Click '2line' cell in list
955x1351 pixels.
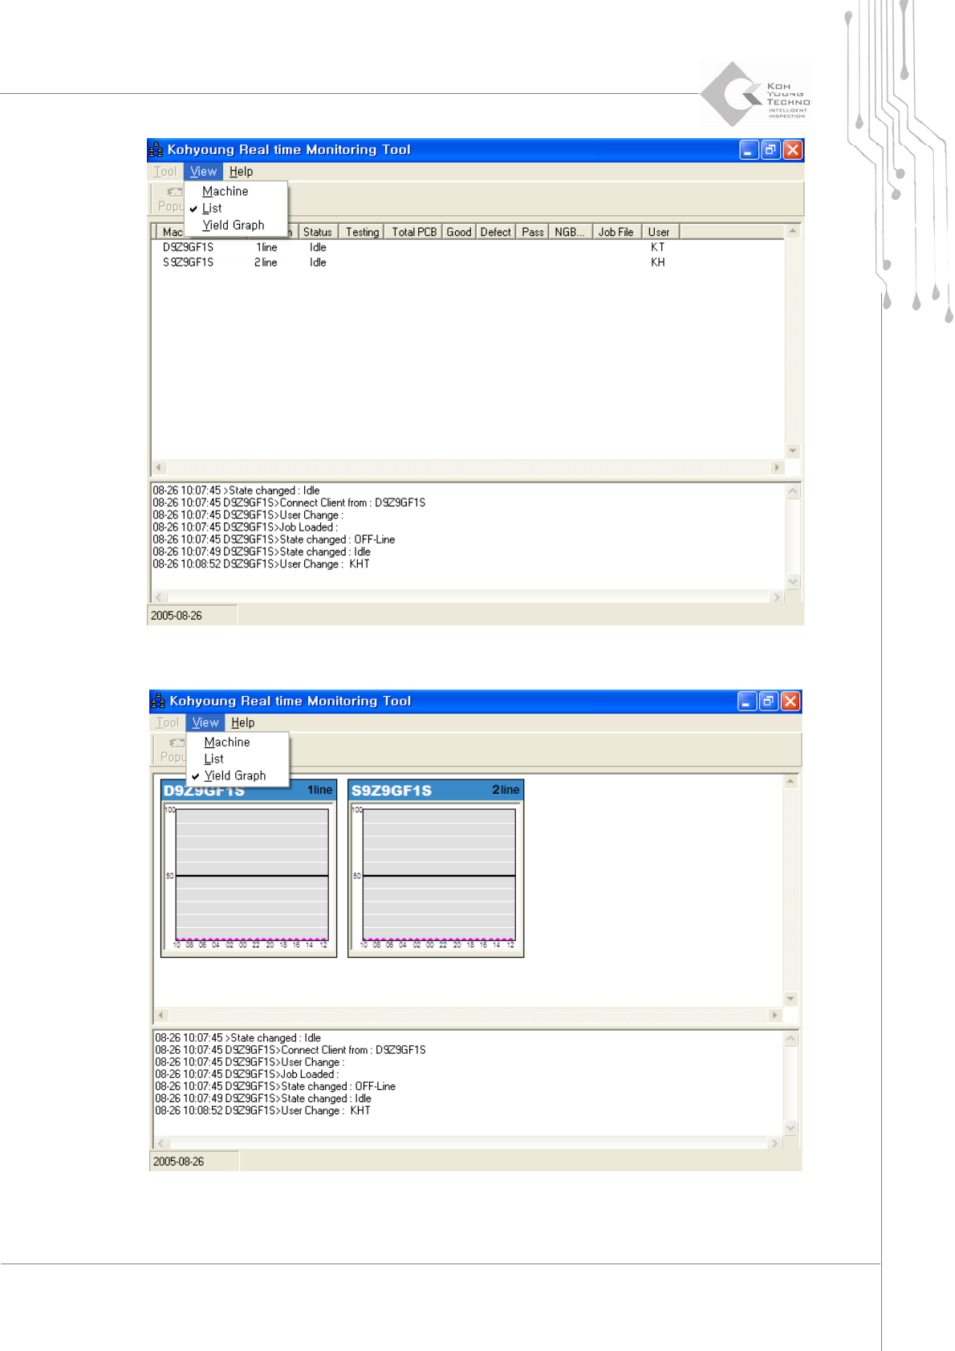coord(266,262)
